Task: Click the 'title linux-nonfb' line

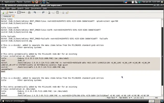Action: [10, 28]
